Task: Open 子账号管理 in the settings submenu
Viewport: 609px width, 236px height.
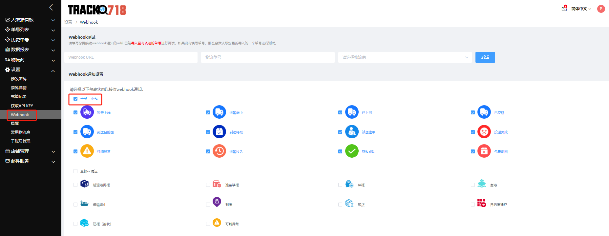Action: 21,141
